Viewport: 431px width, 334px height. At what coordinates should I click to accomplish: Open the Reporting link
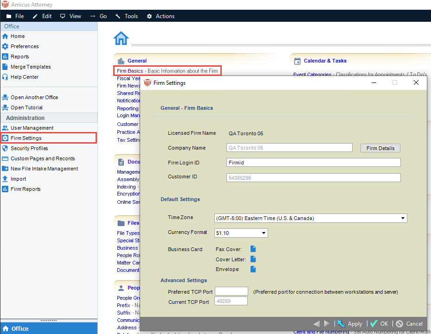click(x=128, y=108)
